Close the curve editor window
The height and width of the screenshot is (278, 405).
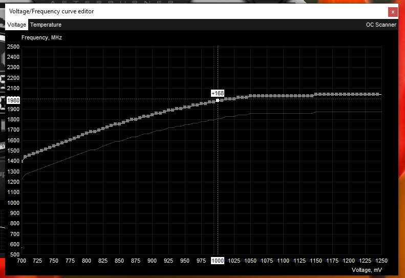pyautogui.click(x=393, y=12)
